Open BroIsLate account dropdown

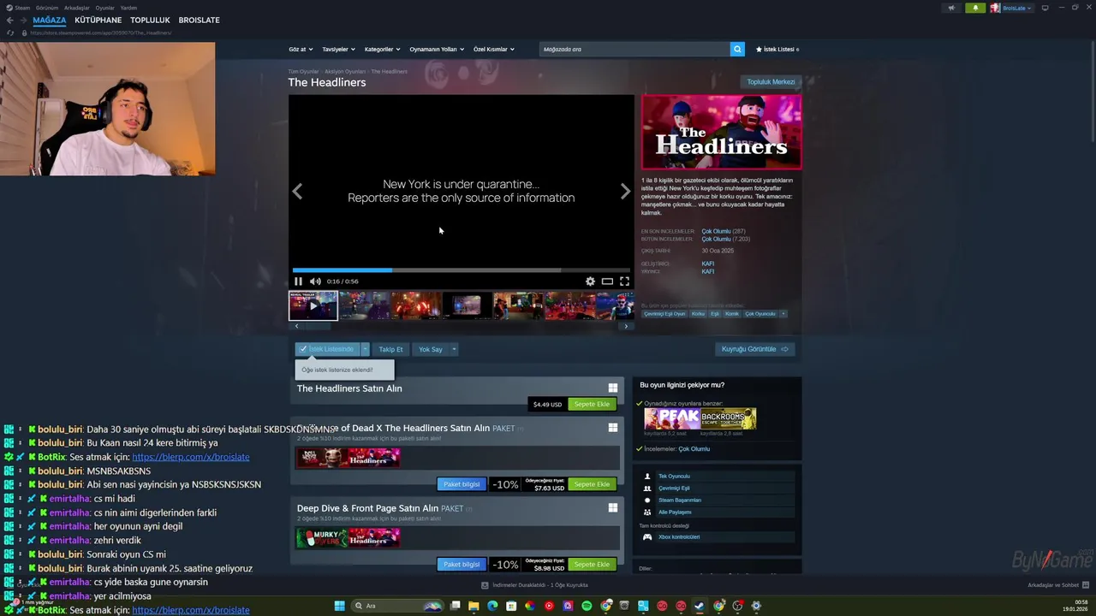(1011, 8)
